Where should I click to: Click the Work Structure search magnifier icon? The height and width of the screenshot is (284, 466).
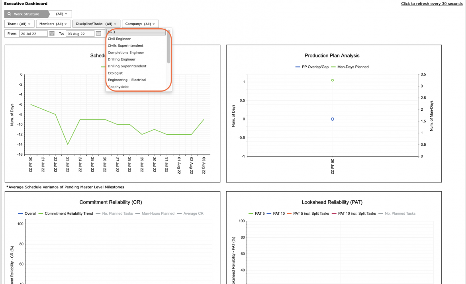(x=9, y=14)
